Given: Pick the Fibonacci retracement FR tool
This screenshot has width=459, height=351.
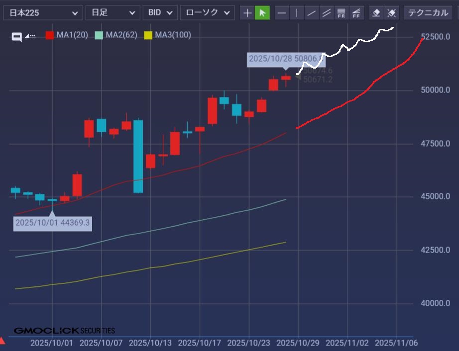Looking at the screenshot, I should coord(342,13).
